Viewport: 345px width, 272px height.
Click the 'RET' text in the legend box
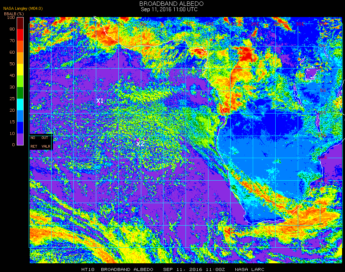tap(34, 146)
